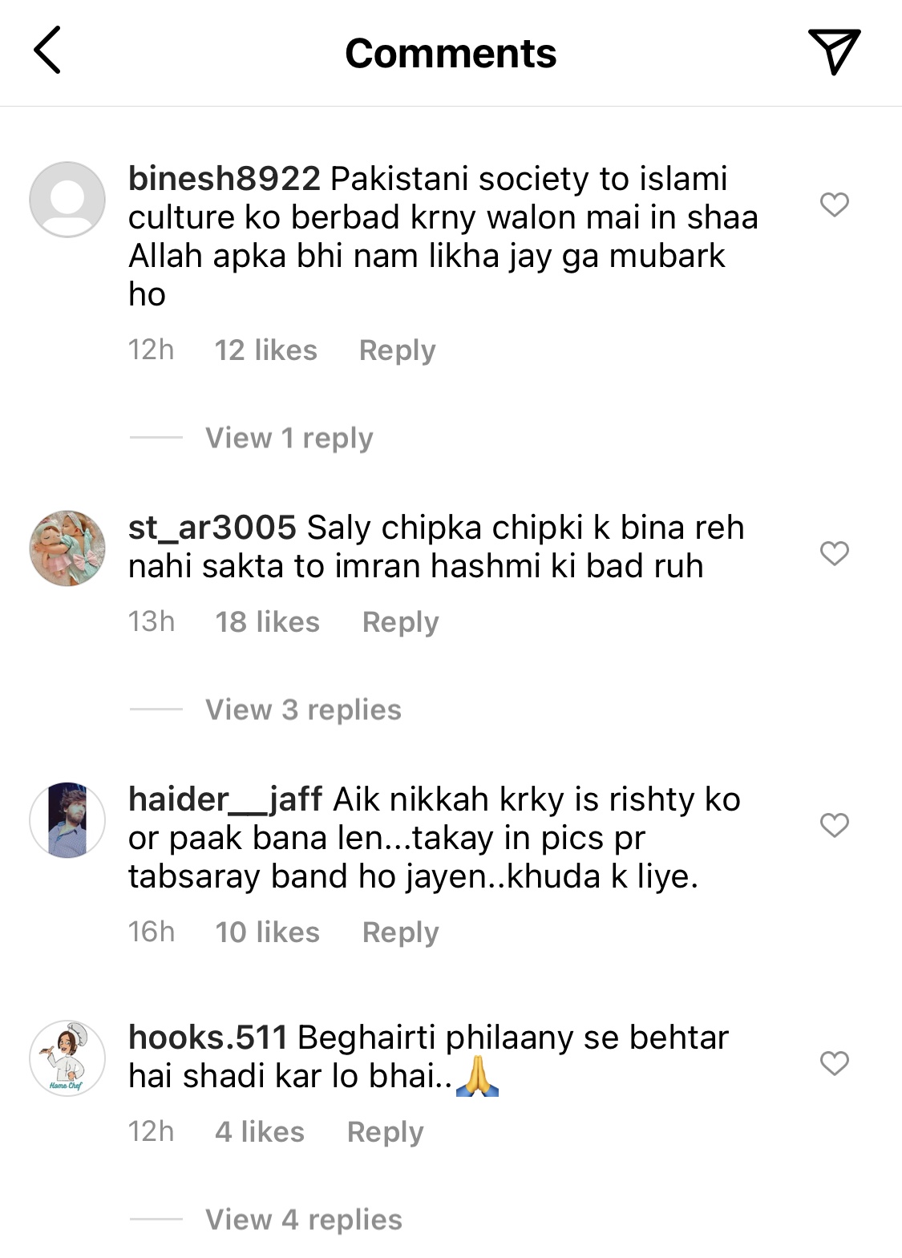The image size is (902, 1258).
Task: Open binesh8922's profile picture
Action: (x=67, y=200)
